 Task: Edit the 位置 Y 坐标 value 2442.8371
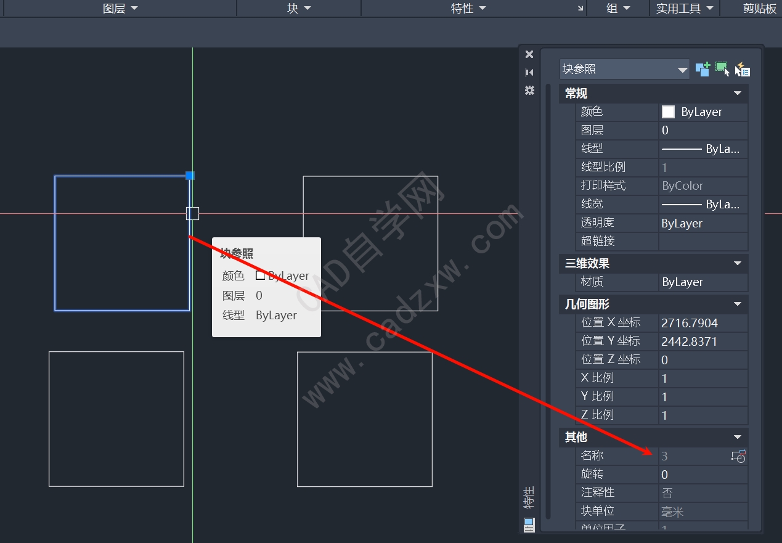[x=703, y=341]
